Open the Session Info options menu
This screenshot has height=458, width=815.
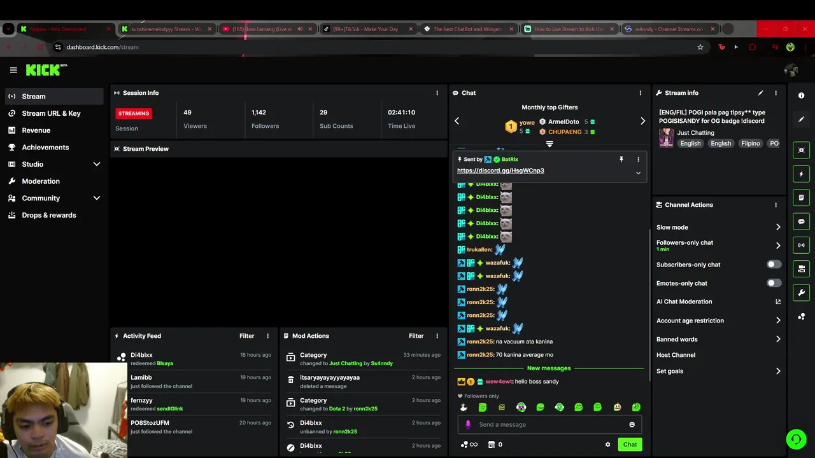pos(437,93)
